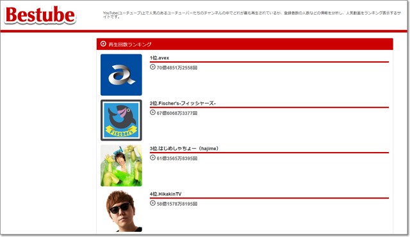The image size is (410, 237).
Task: Select the 再生回数ランキング header bar
Action: click(245, 44)
